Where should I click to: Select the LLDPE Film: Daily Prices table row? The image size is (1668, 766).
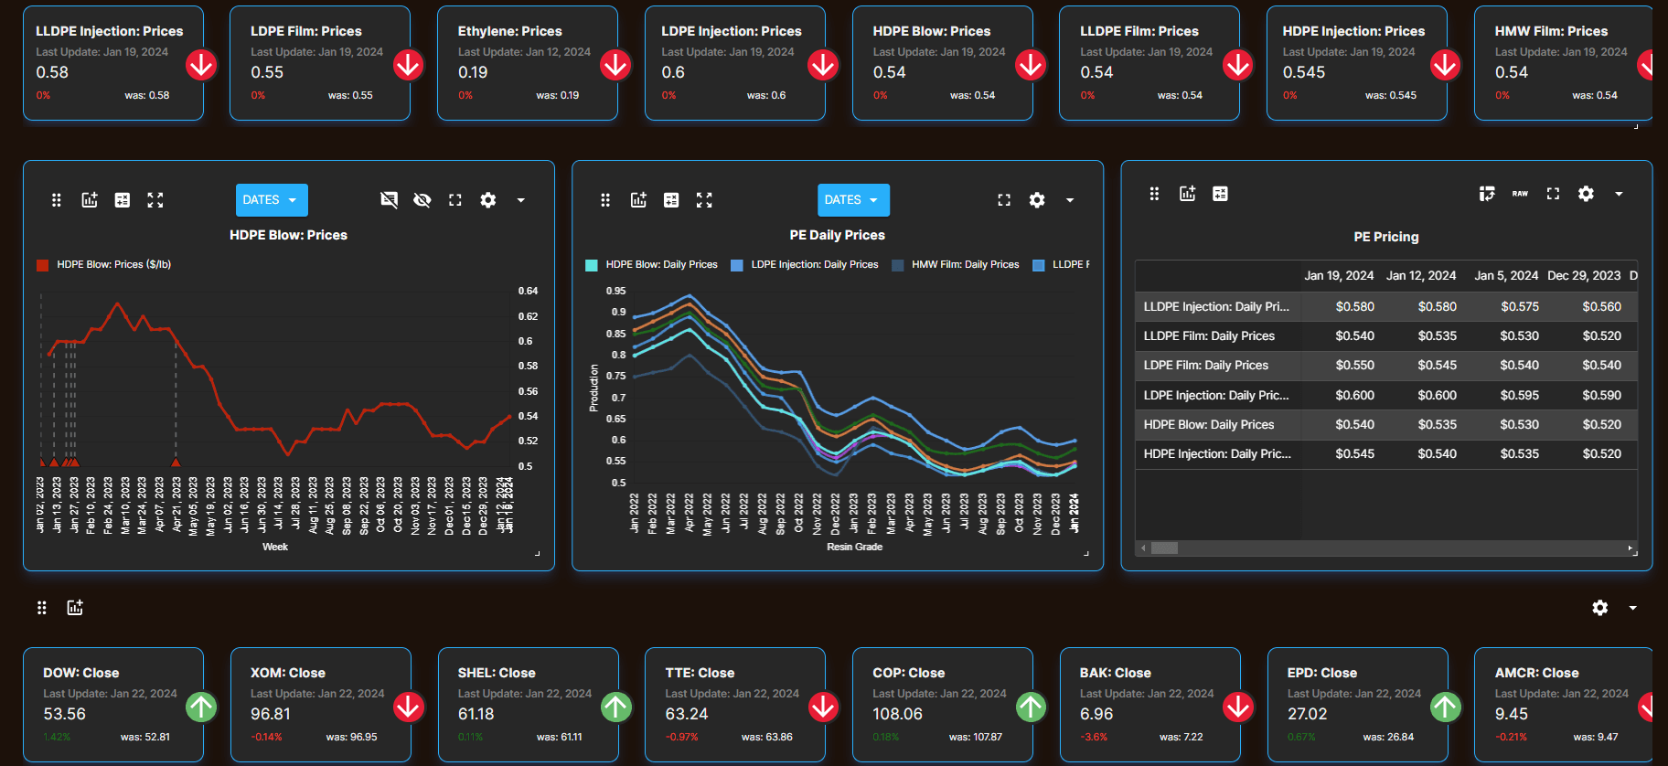pyautogui.click(x=1386, y=336)
